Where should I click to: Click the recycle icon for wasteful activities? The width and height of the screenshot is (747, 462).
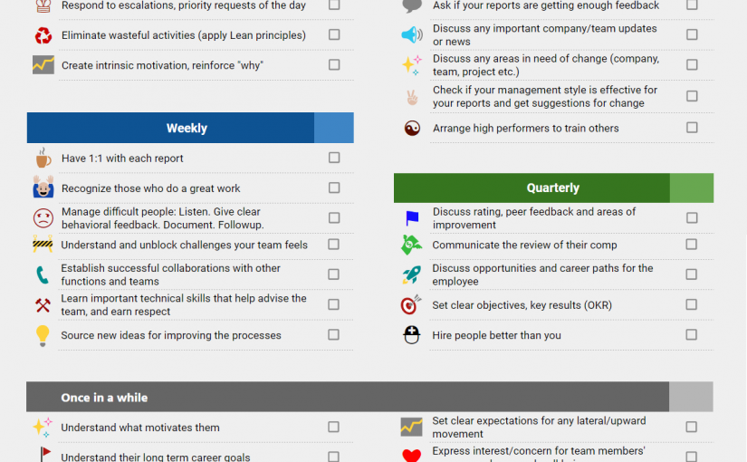point(43,35)
